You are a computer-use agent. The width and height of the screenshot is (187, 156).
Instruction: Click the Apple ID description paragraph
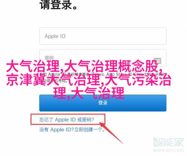tap(103, 77)
